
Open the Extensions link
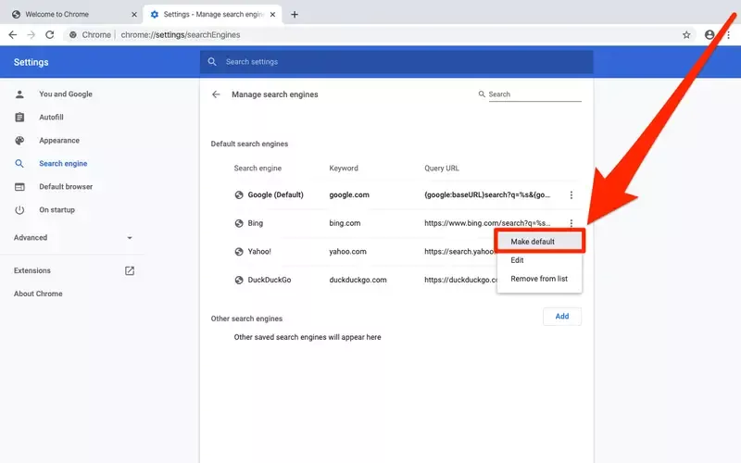[32, 270]
